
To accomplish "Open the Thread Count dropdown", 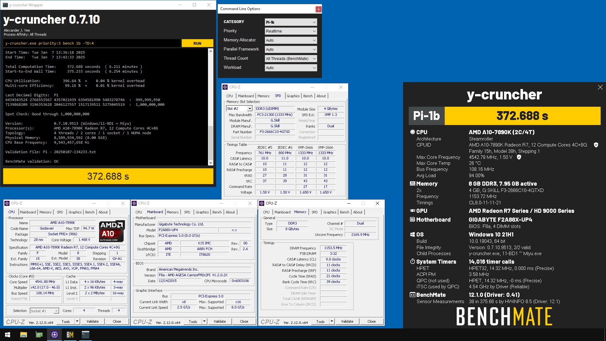I will click(291, 59).
